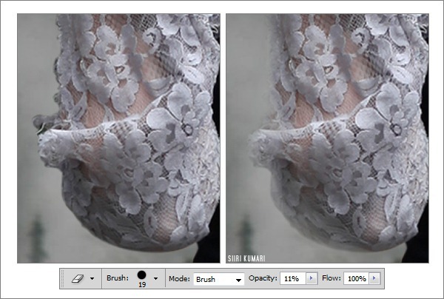Click the Flow: label
The height and width of the screenshot is (299, 444).
point(331,279)
